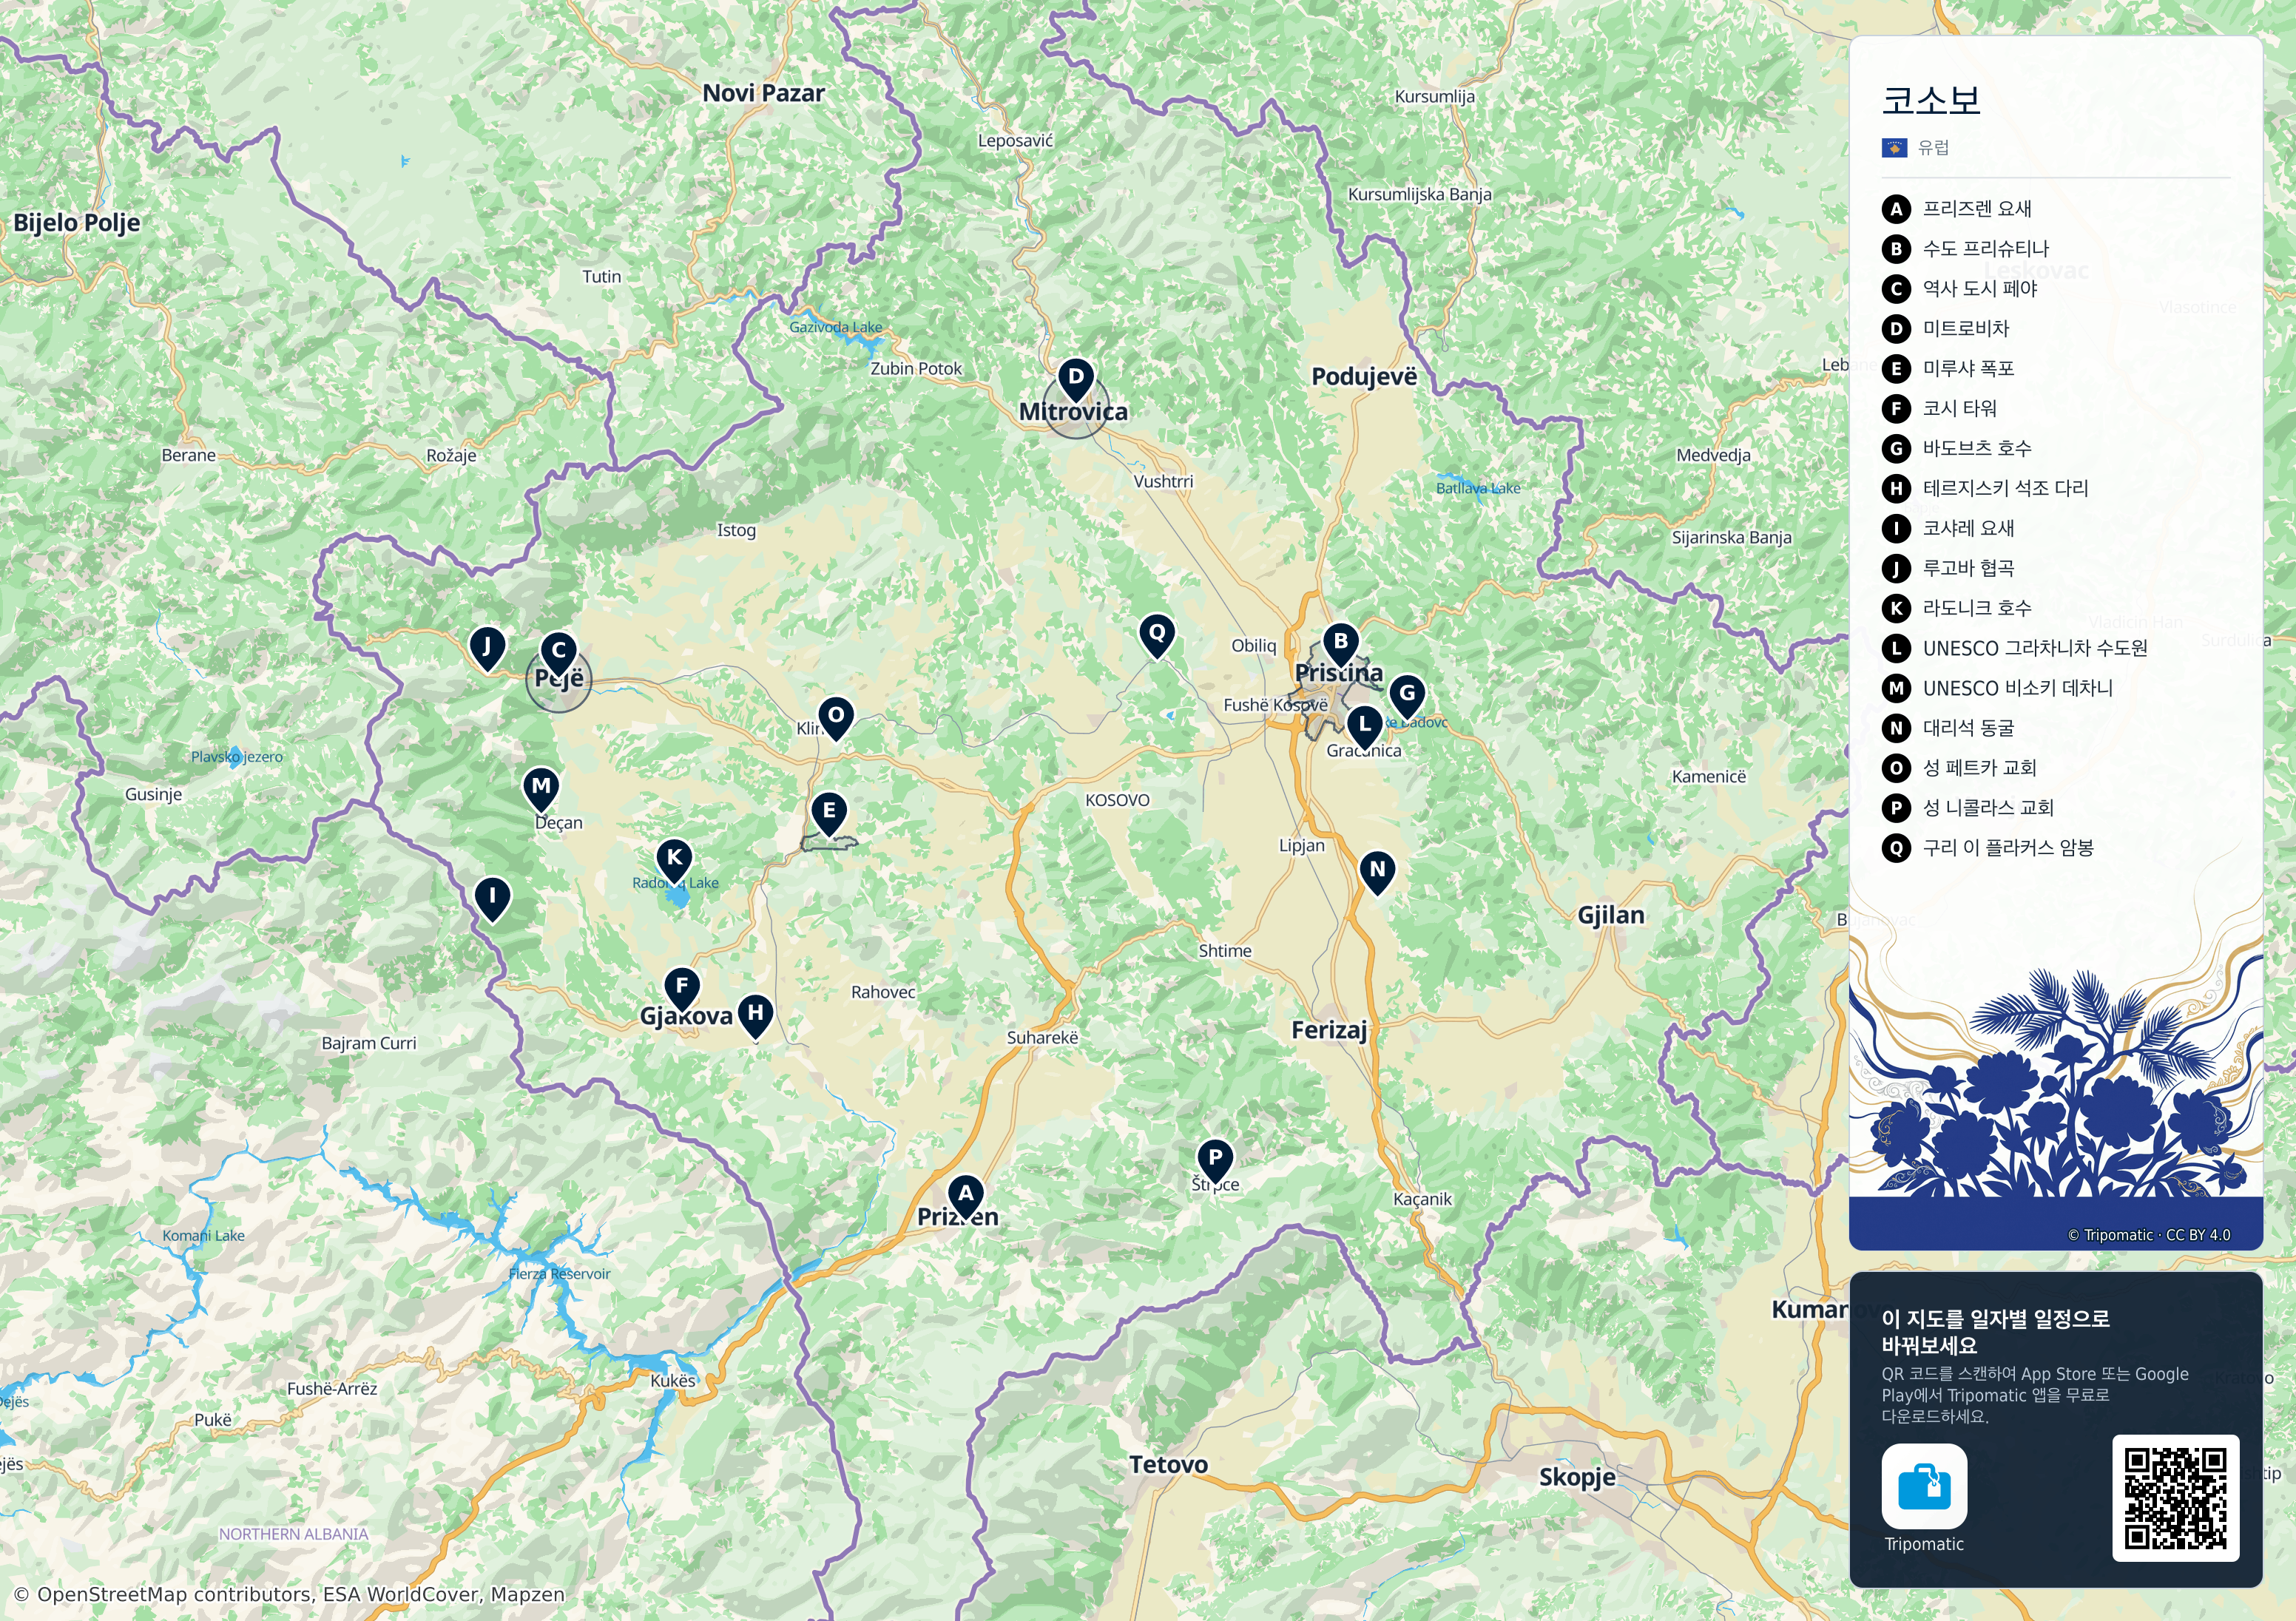Open map pin D at Mitrovica
The image size is (2296, 1621).
pos(1075,380)
